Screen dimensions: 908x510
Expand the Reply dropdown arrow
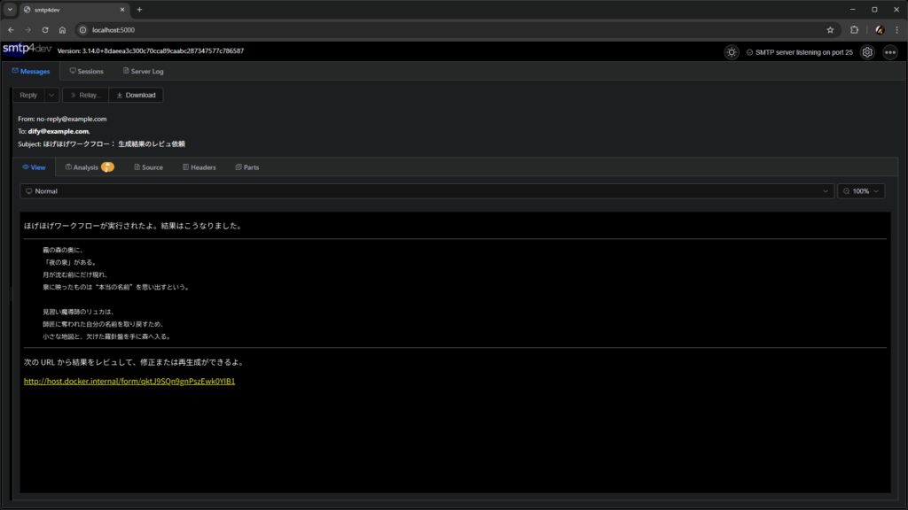tap(51, 95)
